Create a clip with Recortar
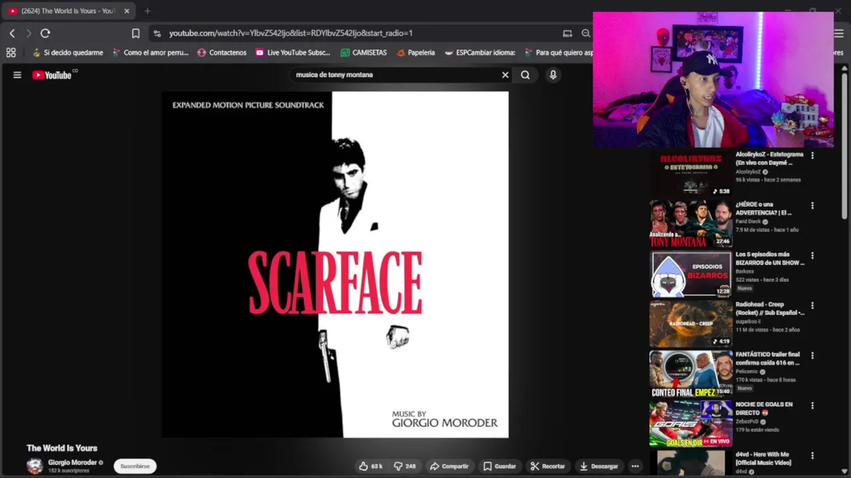Image resolution: width=851 pixels, height=478 pixels. (x=547, y=466)
